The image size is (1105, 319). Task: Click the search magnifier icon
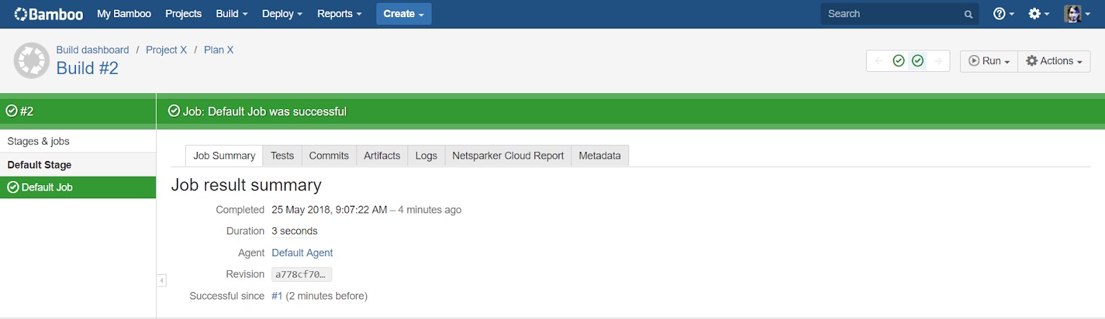tap(968, 14)
